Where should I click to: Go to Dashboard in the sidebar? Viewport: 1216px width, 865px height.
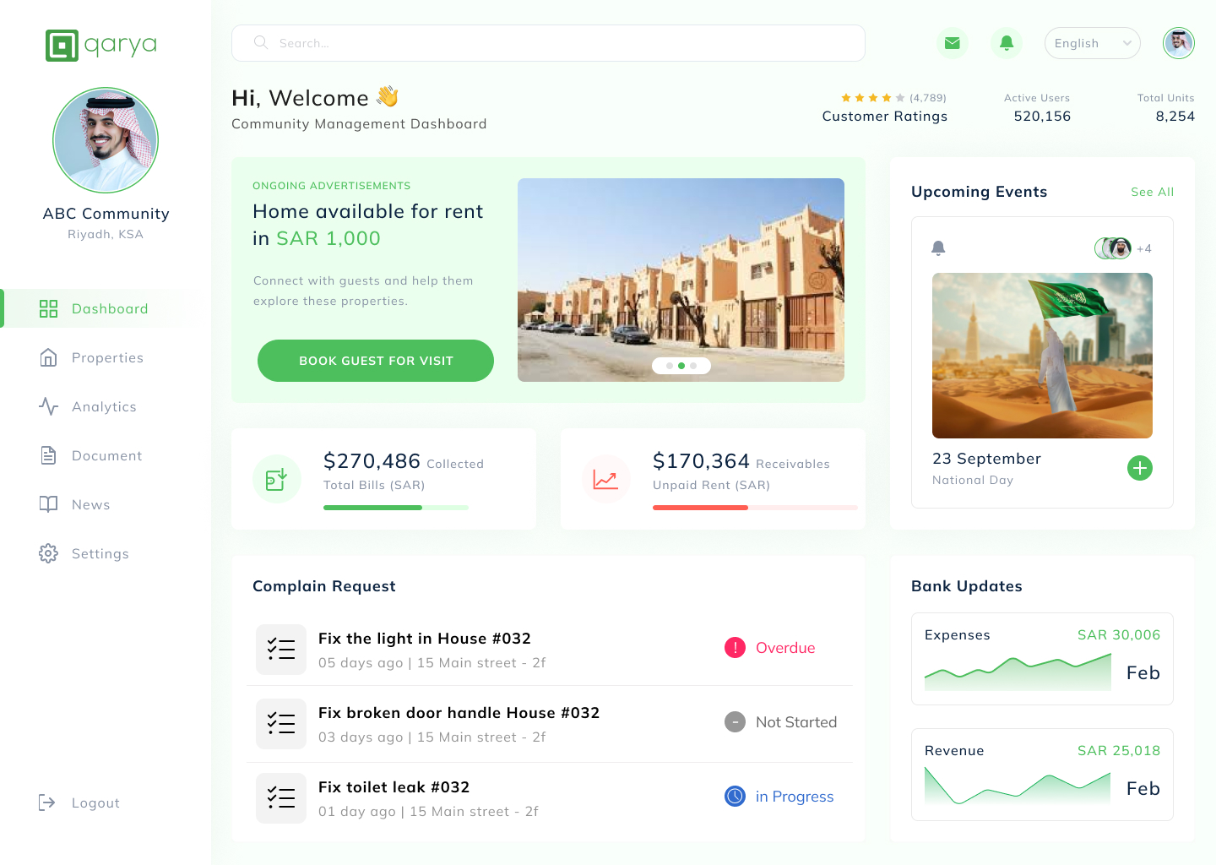106,309
